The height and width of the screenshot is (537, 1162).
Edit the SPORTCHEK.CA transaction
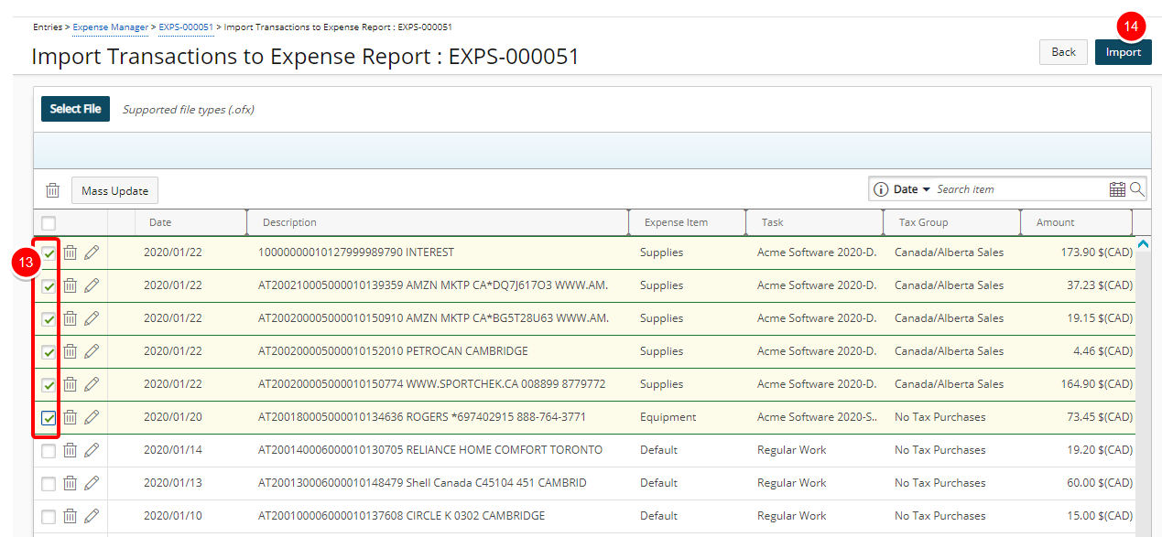point(92,384)
